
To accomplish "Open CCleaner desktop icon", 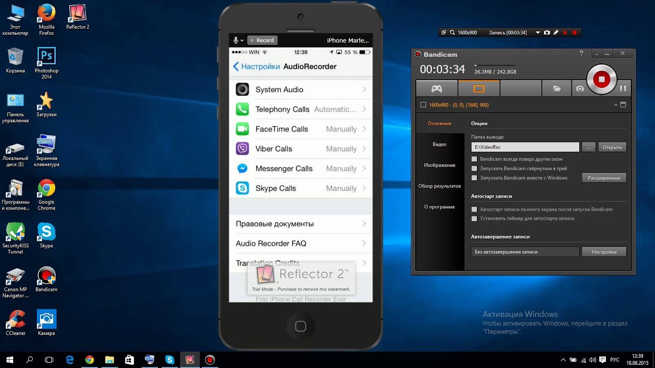I will click(x=15, y=323).
